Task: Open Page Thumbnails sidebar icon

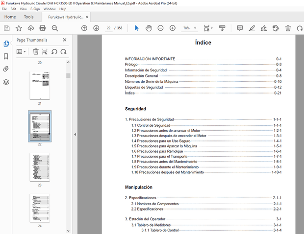Action: (x=6, y=44)
